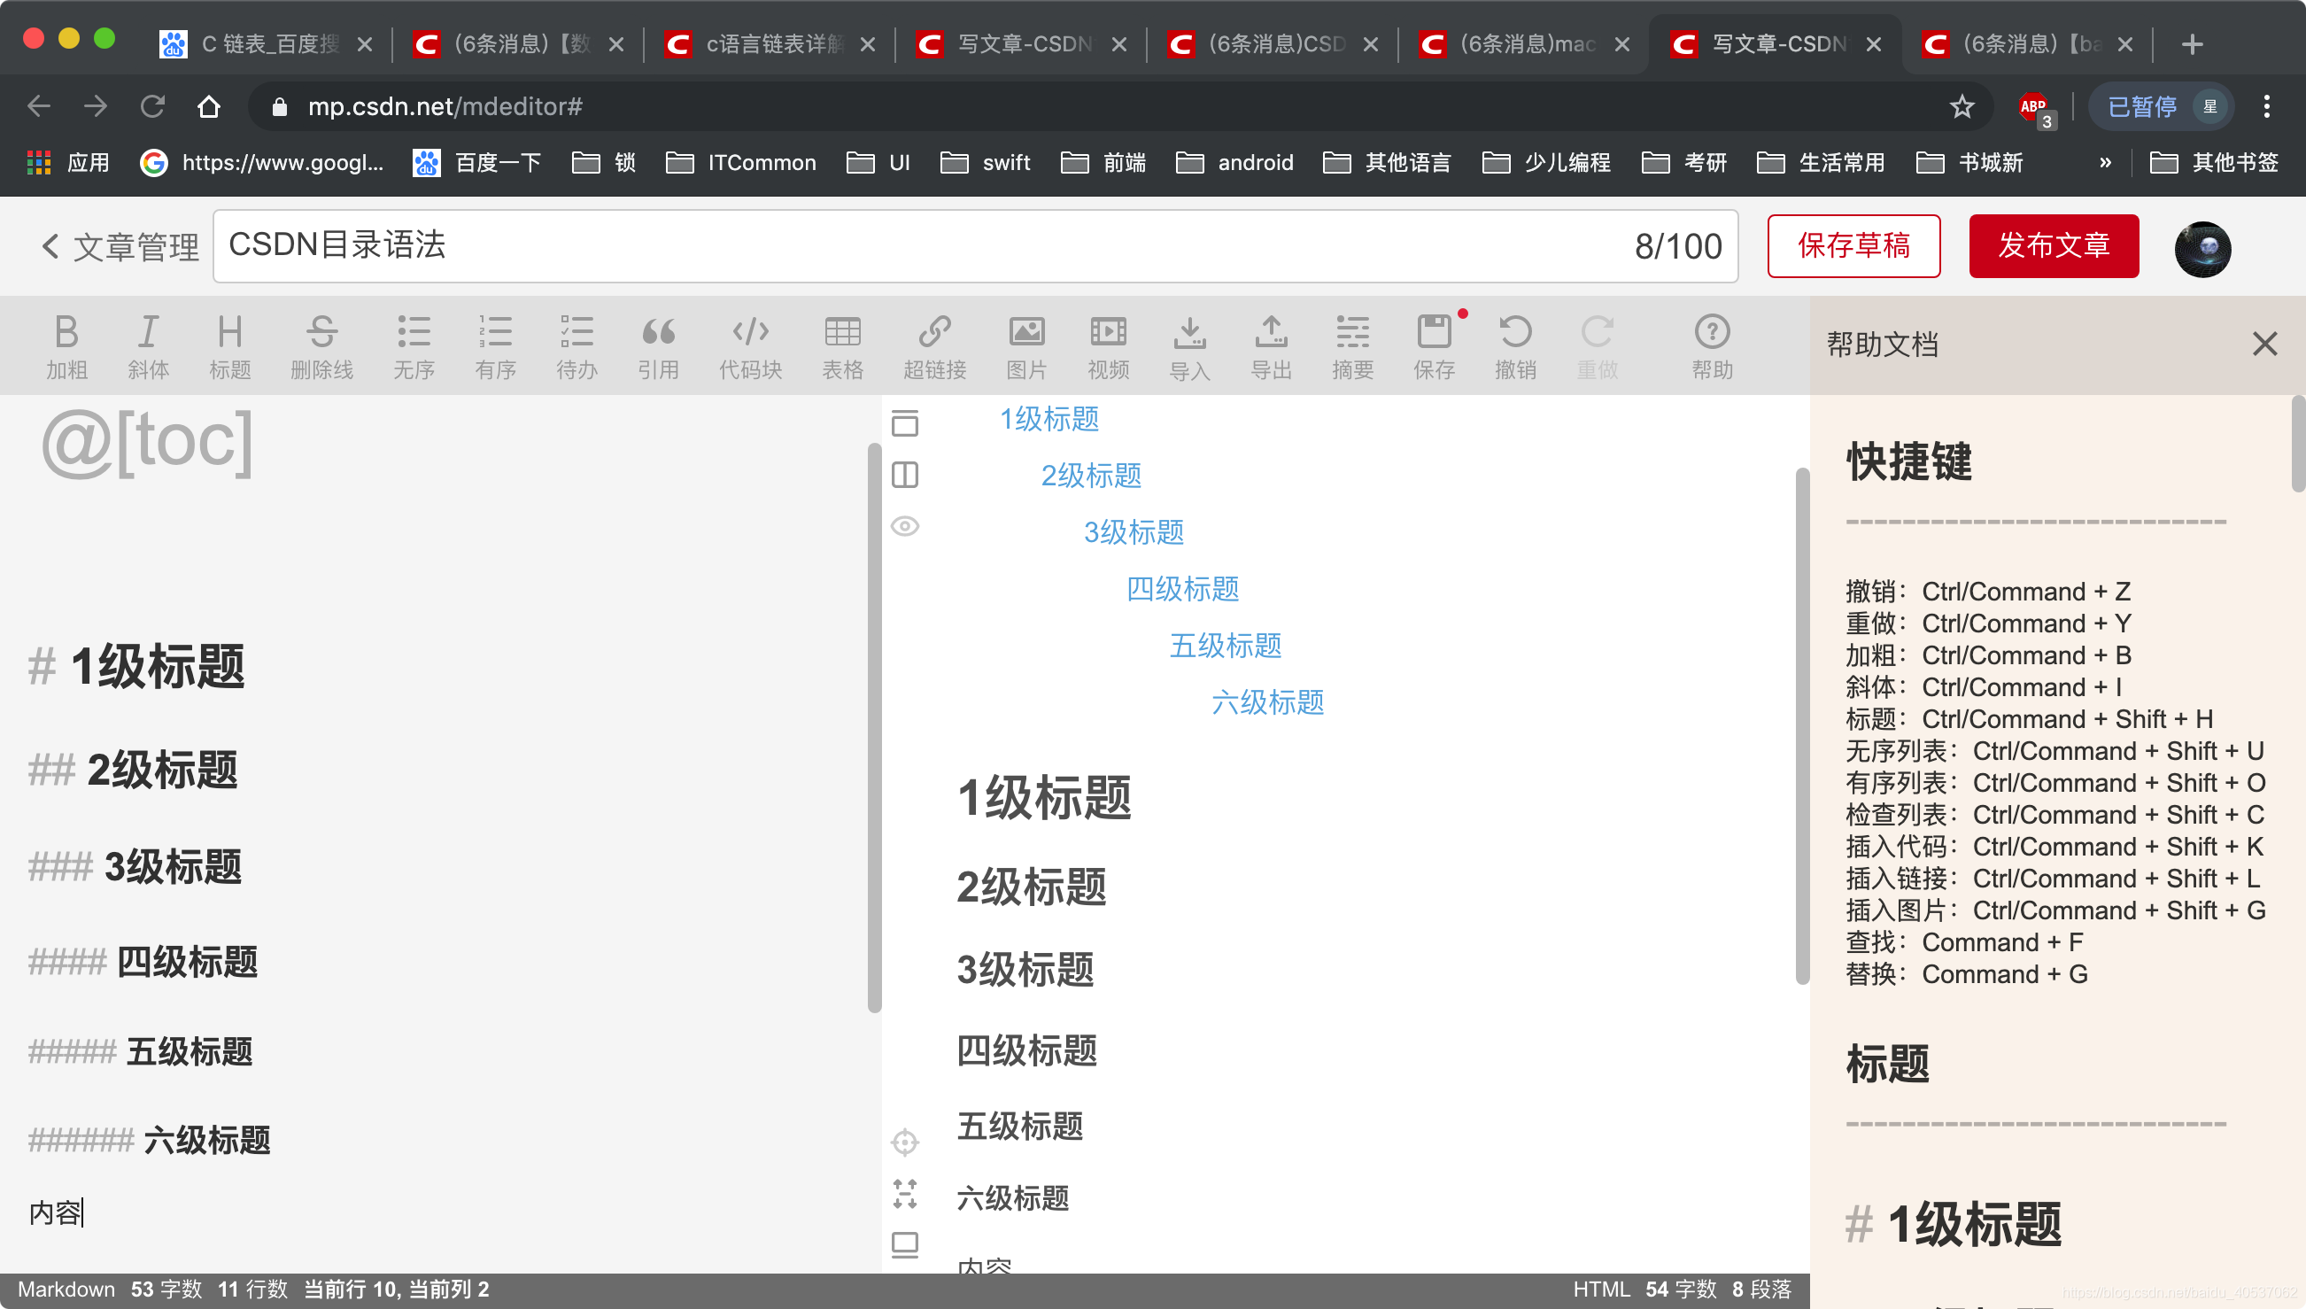Viewport: 2306px width, 1309px height.
Task: Open the 帮助 (Help) menu tab
Action: coord(1712,342)
